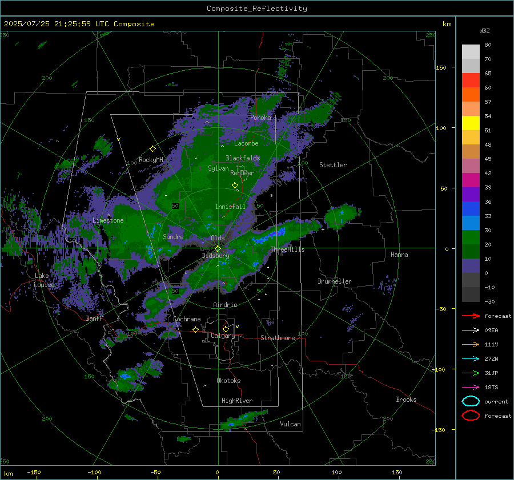Click the 09EA legend label
The width and height of the screenshot is (514, 480).
pyautogui.click(x=491, y=330)
